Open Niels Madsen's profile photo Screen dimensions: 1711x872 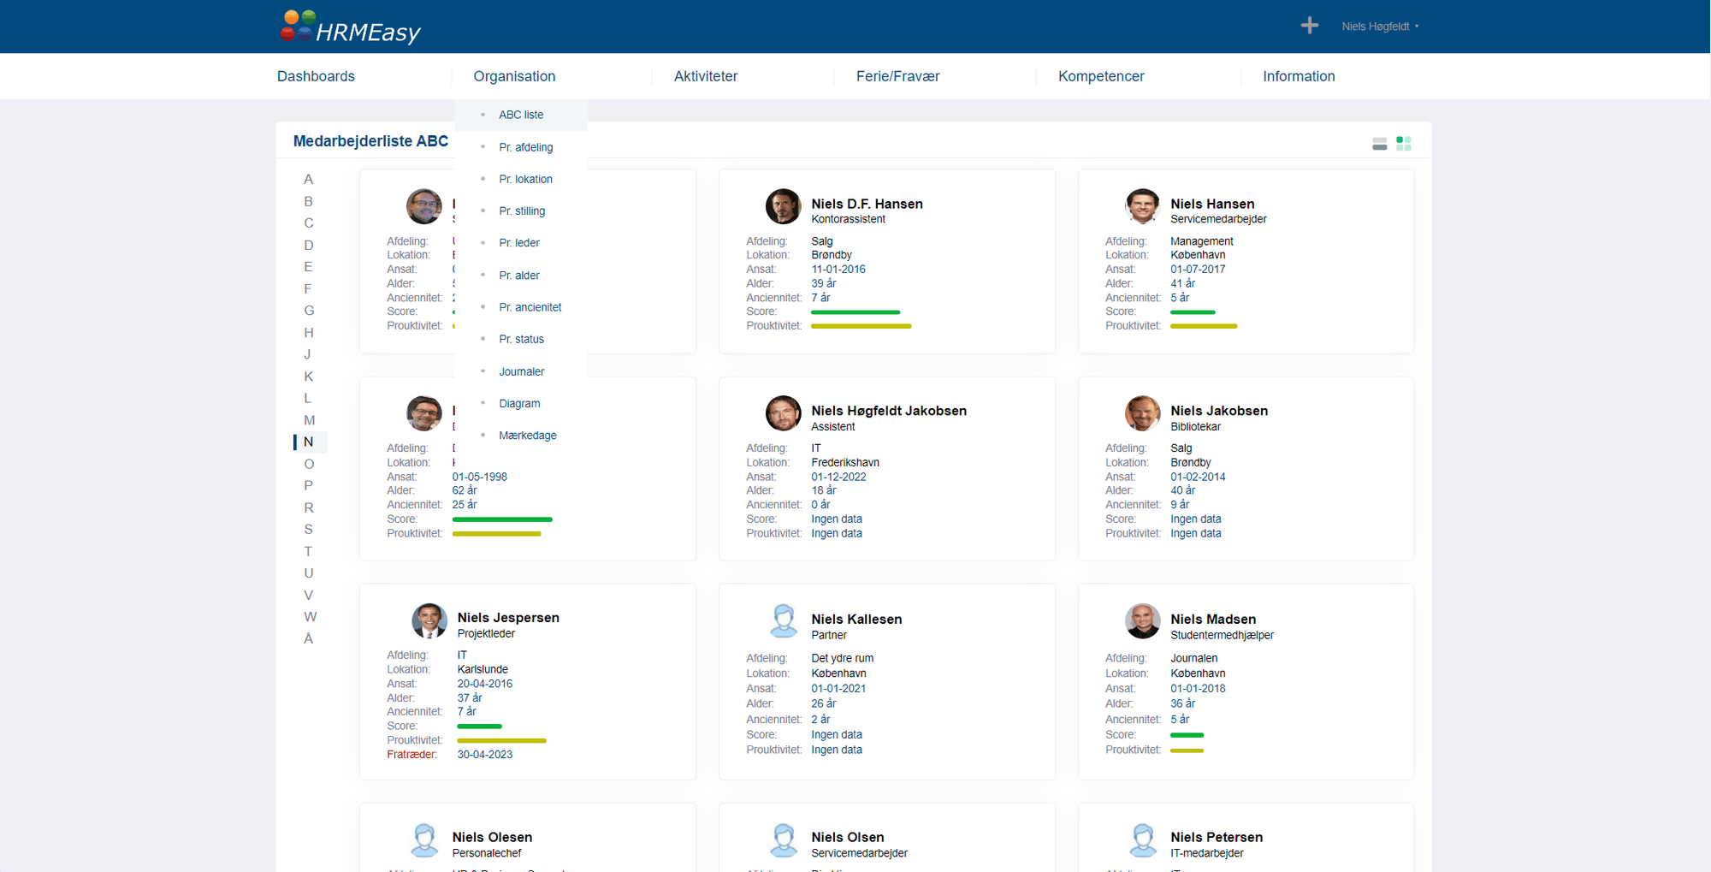pyautogui.click(x=1142, y=621)
